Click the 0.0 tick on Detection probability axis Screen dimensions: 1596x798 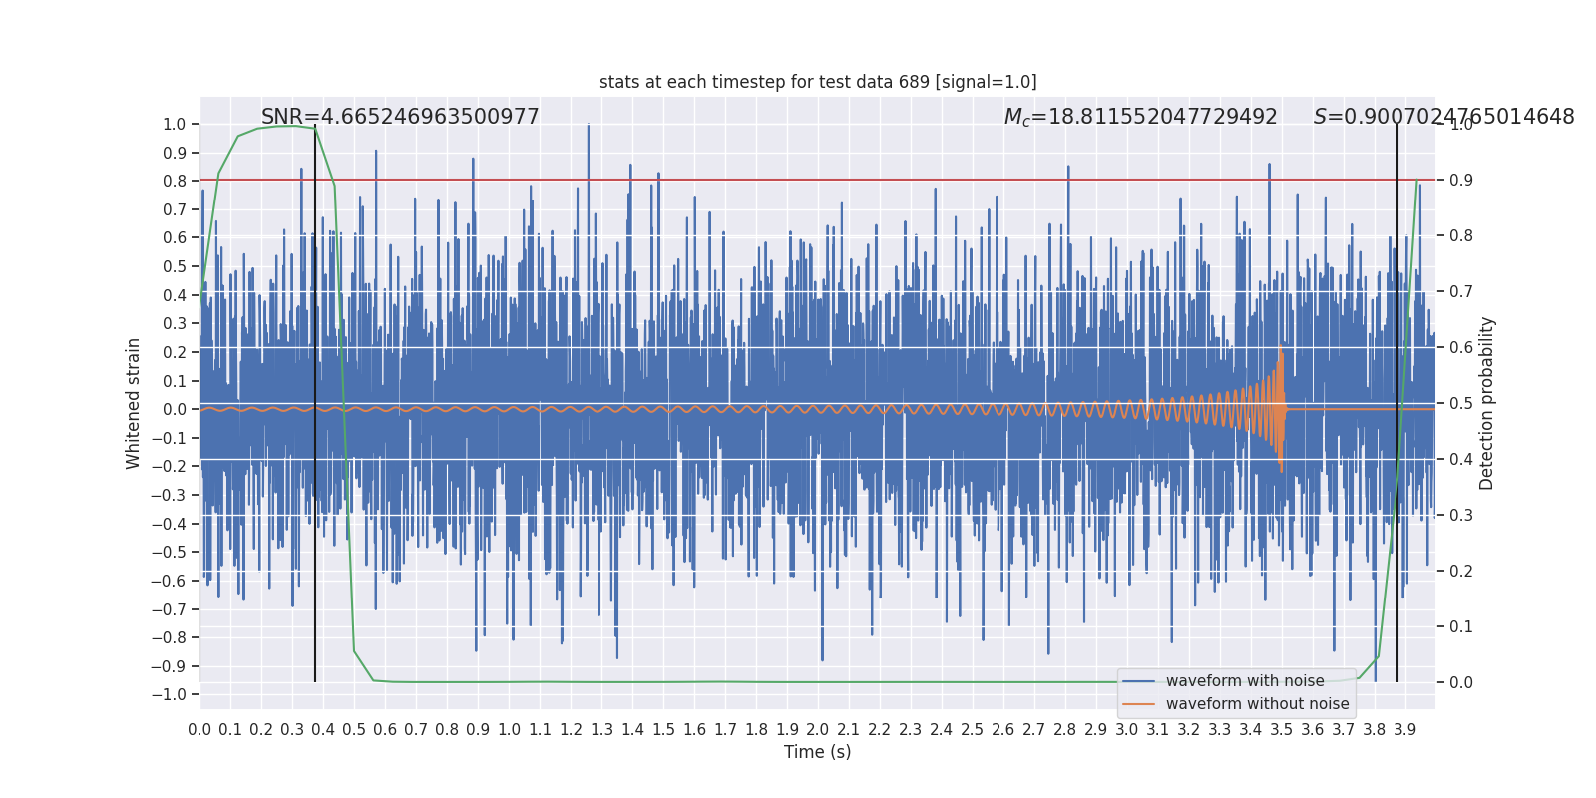[1461, 682]
